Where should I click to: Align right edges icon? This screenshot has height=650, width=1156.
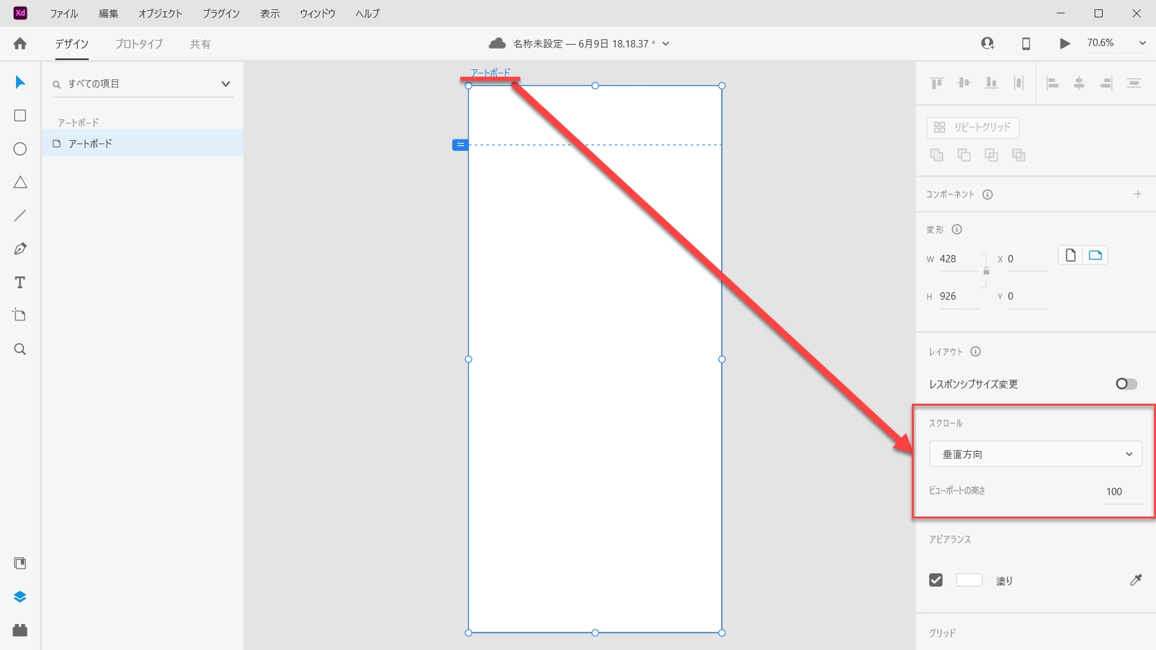pyautogui.click(x=1106, y=83)
